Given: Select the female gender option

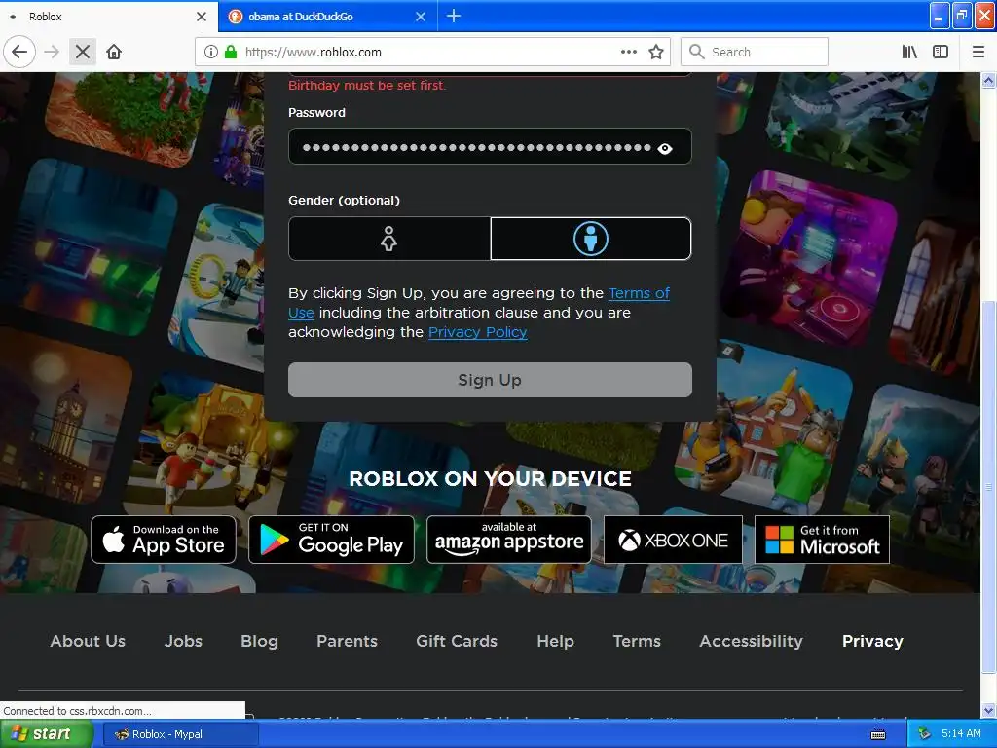Looking at the screenshot, I should (389, 239).
